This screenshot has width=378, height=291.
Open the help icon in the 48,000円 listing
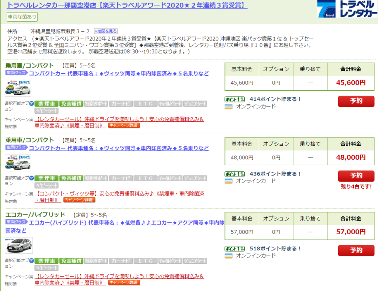point(32,178)
